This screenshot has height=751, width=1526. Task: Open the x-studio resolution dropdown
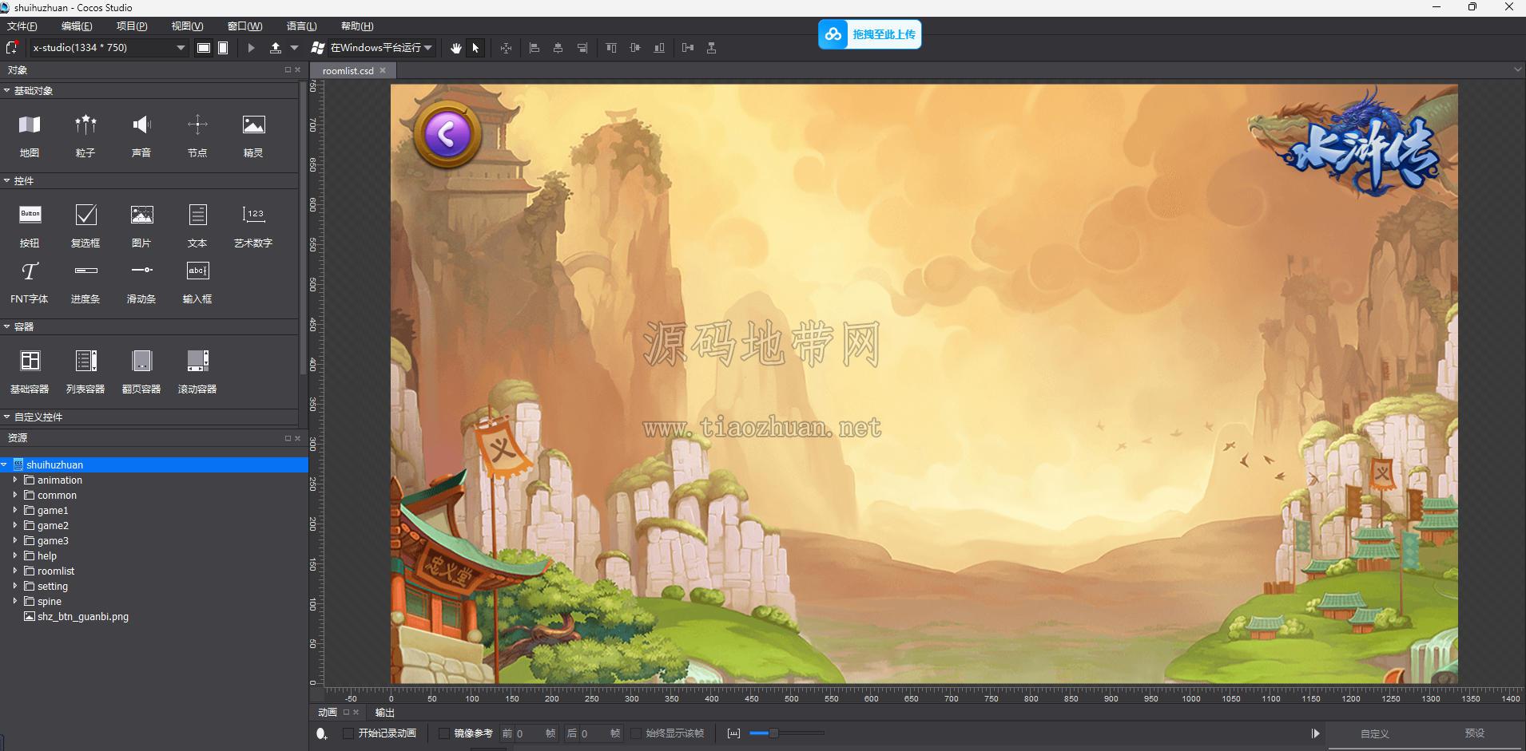coord(109,48)
